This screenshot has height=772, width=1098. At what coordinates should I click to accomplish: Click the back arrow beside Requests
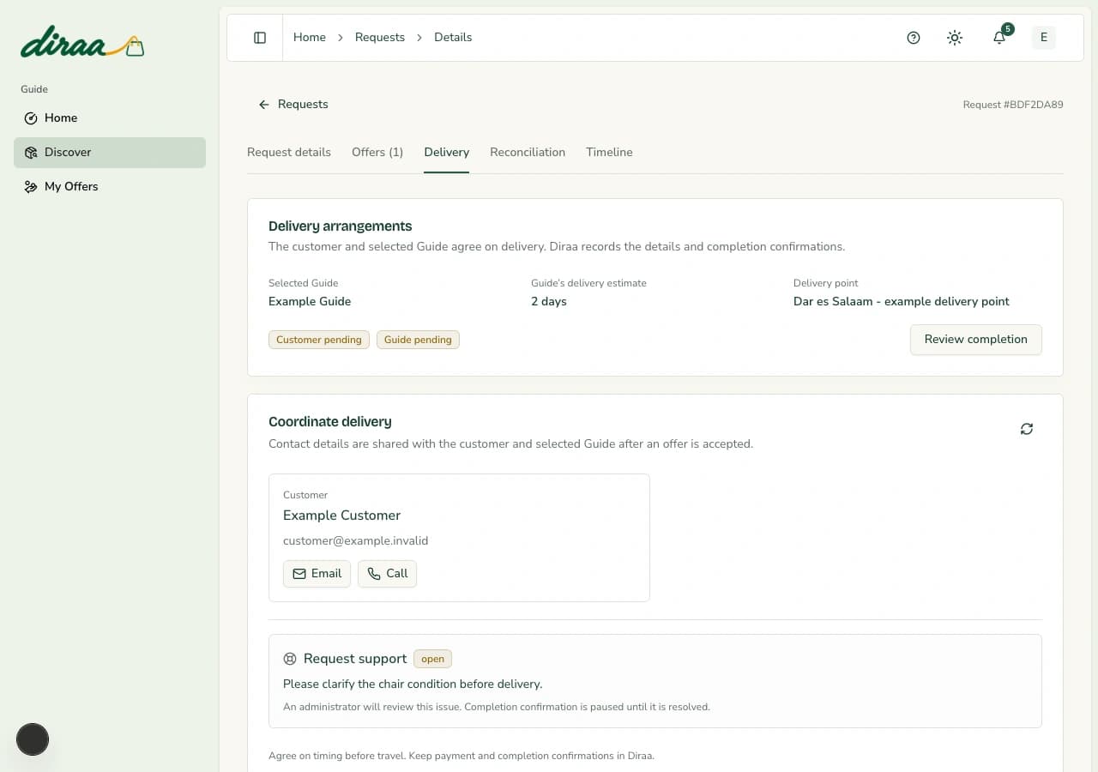(x=264, y=105)
